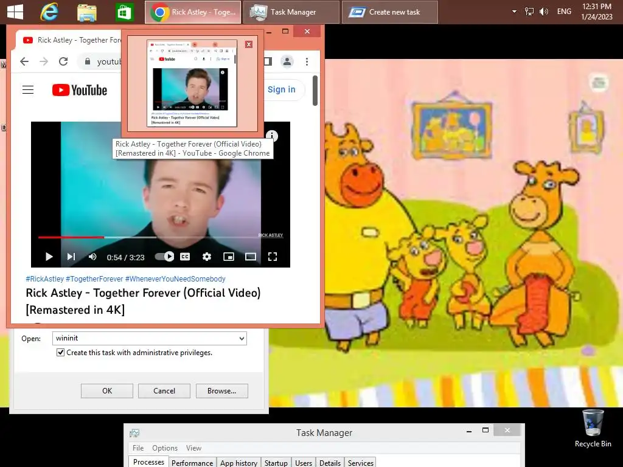Switch to the Chrome Rick Astley taskbar button
This screenshot has height=467, width=623.
point(193,12)
